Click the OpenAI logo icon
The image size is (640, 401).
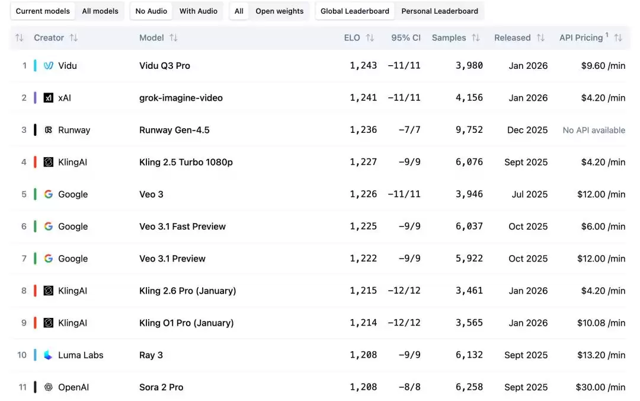(x=49, y=387)
